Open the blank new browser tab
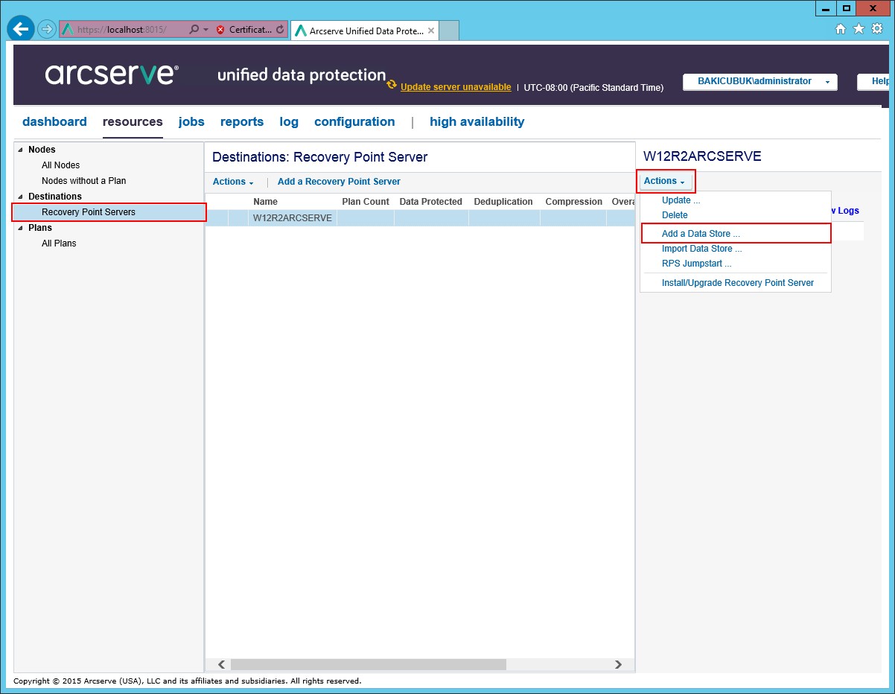895x694 pixels. (450, 31)
